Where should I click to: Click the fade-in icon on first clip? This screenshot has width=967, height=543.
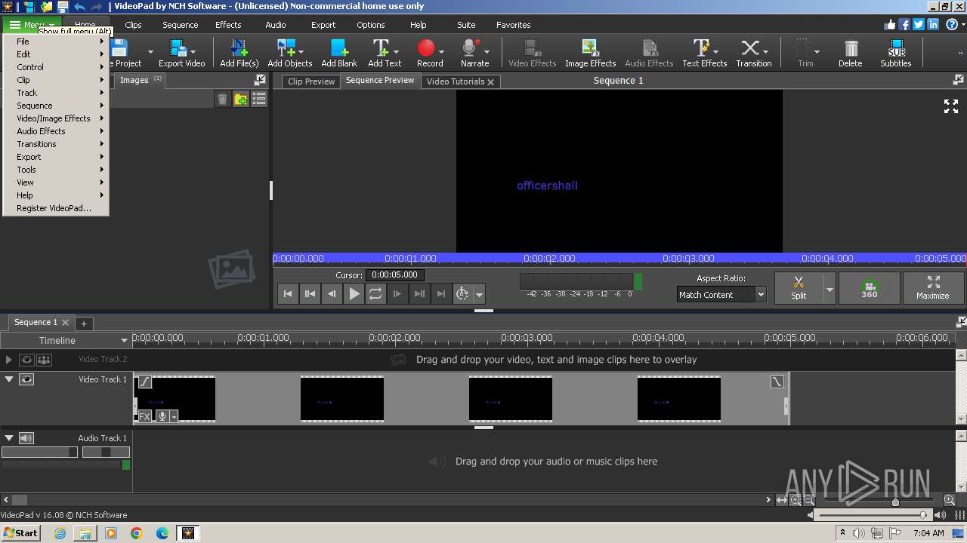coord(144,382)
